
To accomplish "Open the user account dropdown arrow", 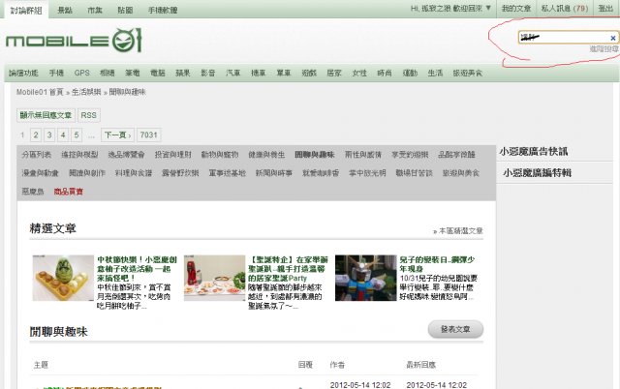I will coord(488,8).
